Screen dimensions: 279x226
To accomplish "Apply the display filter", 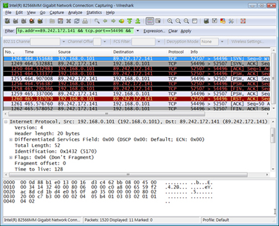I will [x=186, y=31].
